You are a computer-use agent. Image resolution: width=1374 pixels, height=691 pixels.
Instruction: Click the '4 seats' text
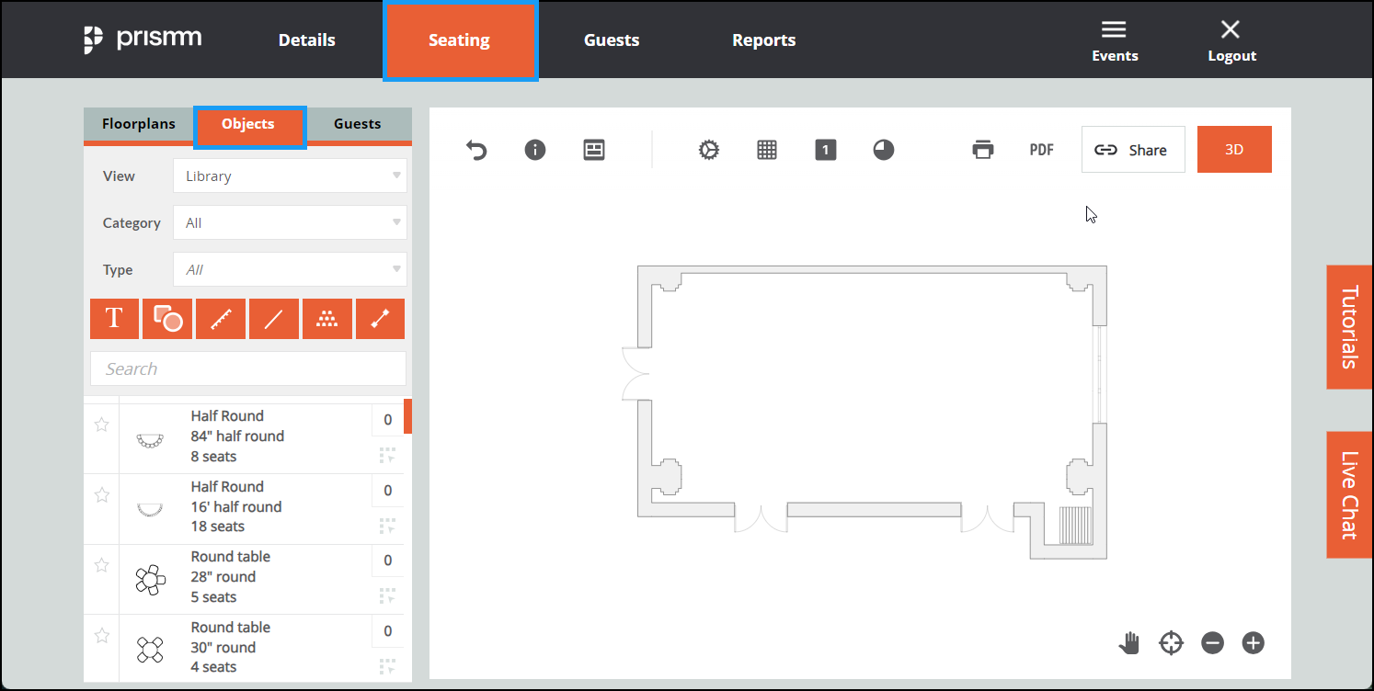point(213,667)
